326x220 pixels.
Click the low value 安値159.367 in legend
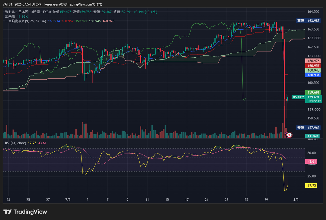tap(102, 12)
